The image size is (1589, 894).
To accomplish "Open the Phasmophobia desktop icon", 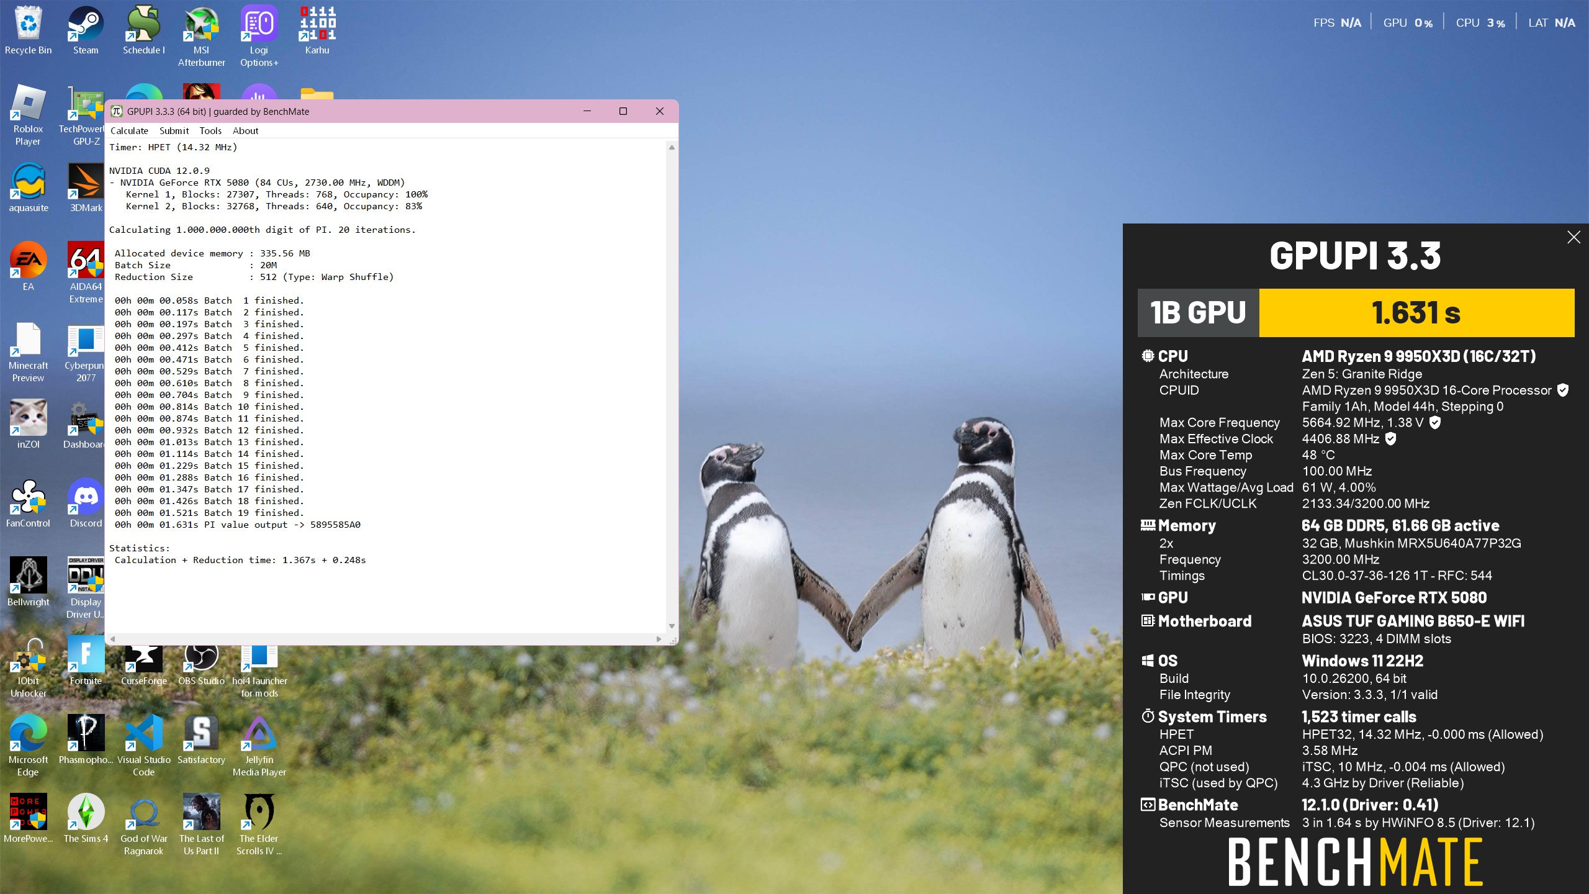I will 86,740.
